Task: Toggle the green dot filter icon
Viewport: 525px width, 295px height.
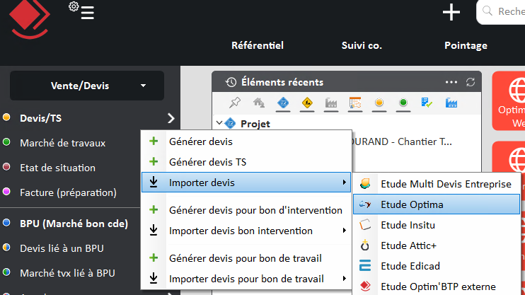Action: point(403,102)
